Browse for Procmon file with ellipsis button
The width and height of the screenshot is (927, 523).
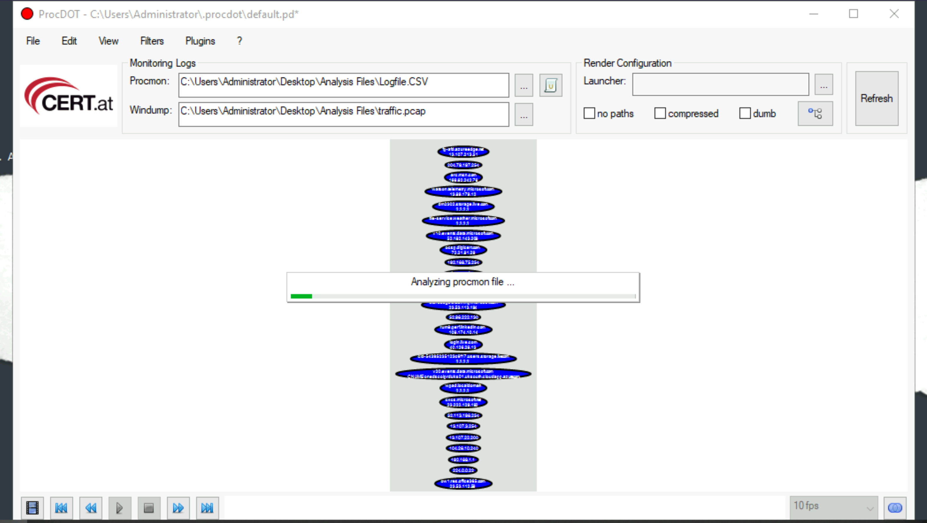pos(524,85)
